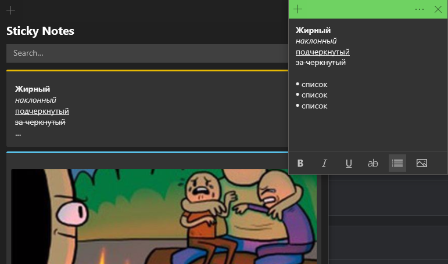Open the green note's three-dot menu

point(420,9)
